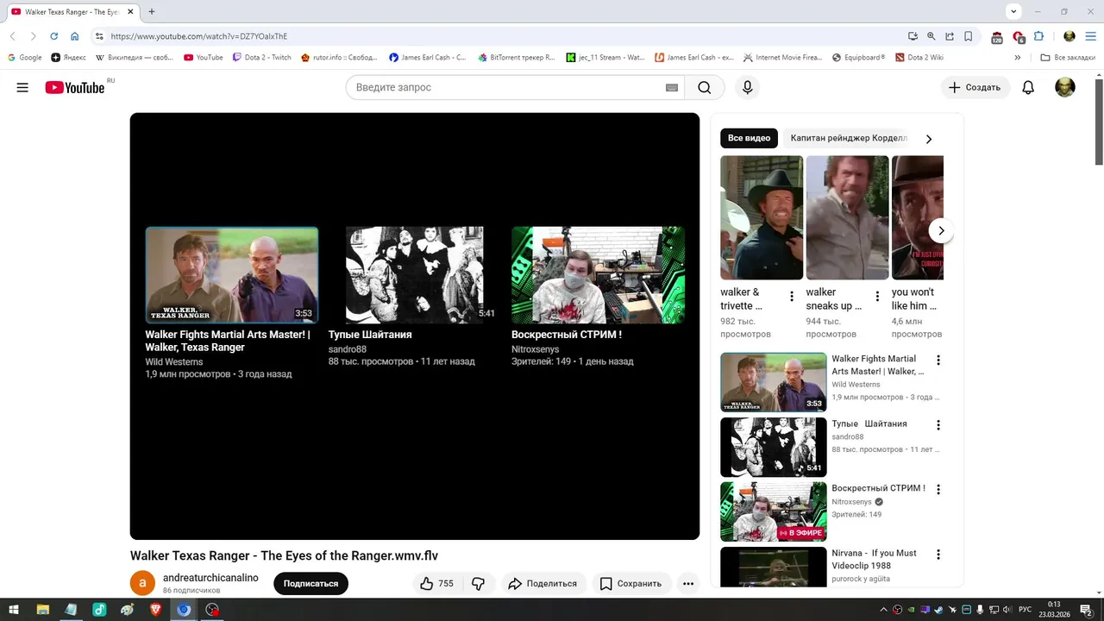This screenshot has height=621, width=1104.
Task: Open the zoom magnifier in address bar
Action: coord(931,36)
